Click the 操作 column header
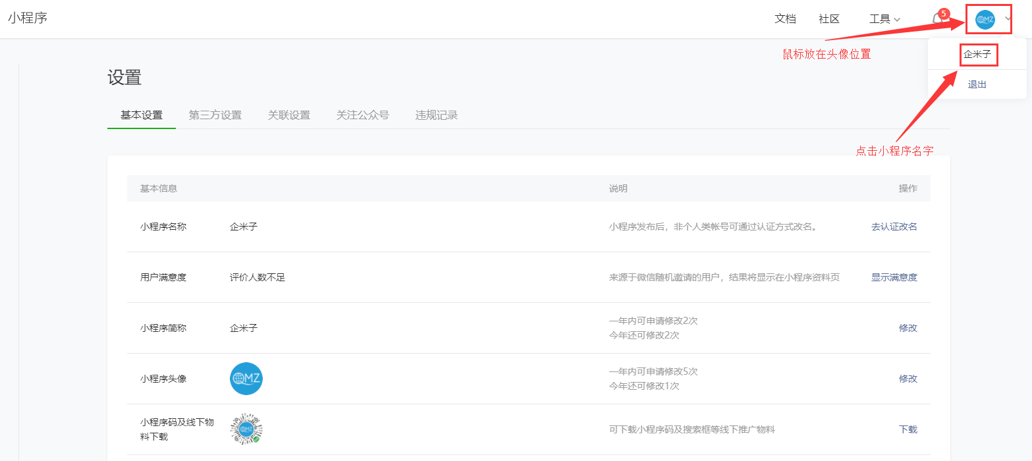The height and width of the screenshot is (461, 1032). coord(908,188)
